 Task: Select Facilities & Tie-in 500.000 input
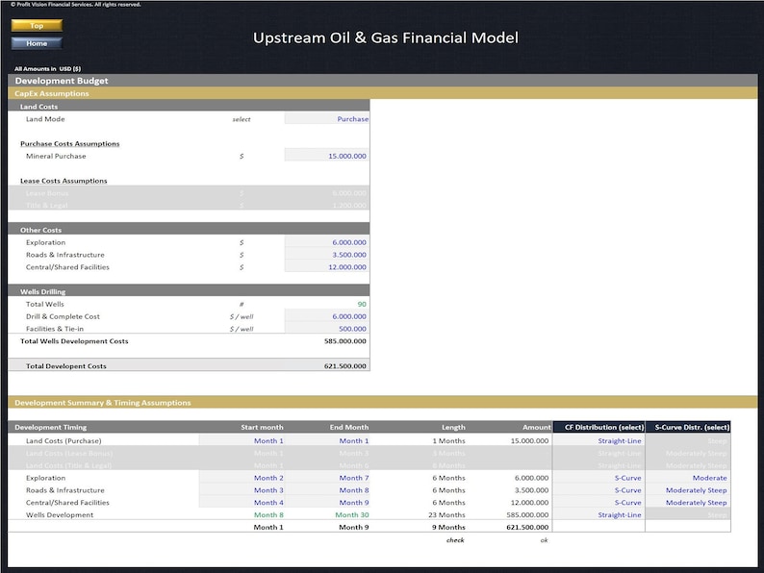click(x=327, y=329)
